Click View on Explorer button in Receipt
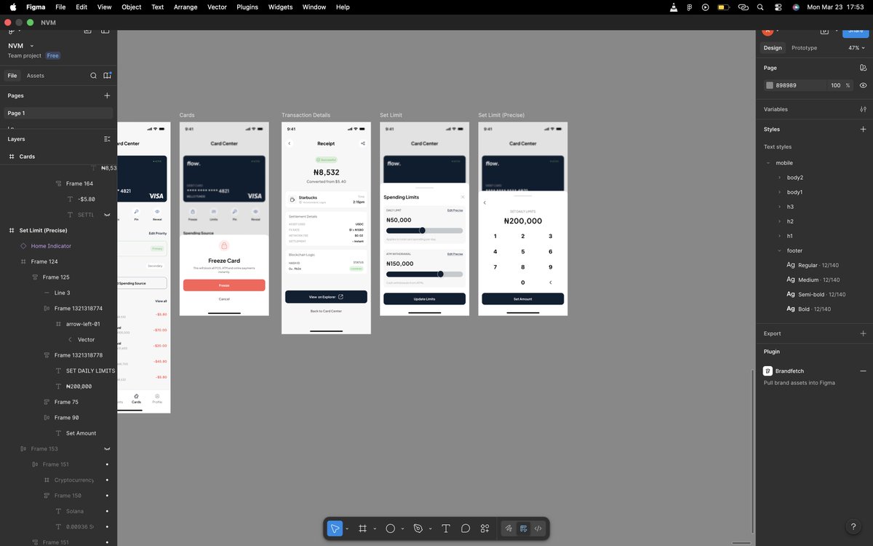The height and width of the screenshot is (546, 873). coord(326,297)
